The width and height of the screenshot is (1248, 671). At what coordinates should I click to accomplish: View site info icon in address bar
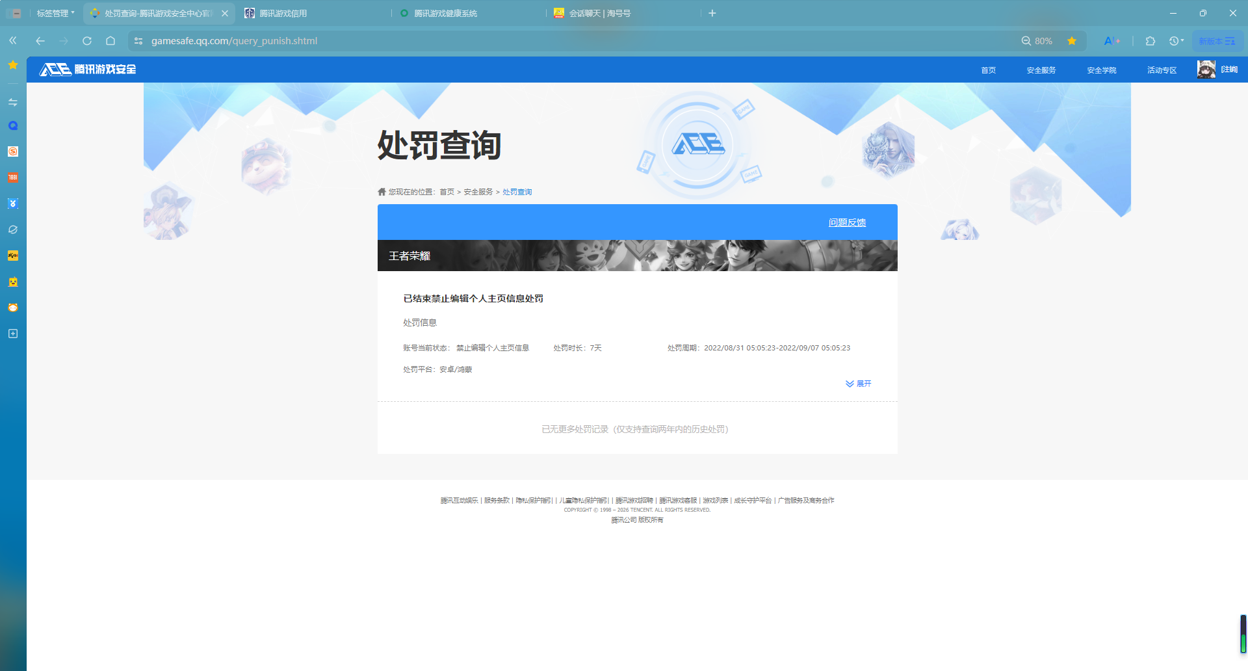138,40
